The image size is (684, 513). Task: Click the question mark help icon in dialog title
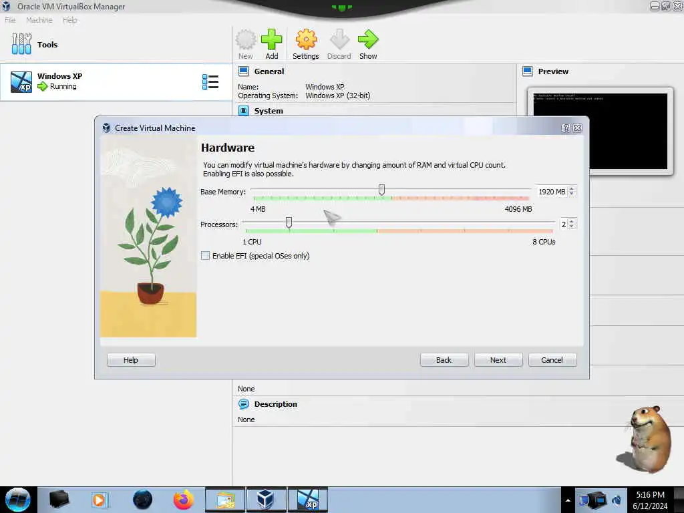(566, 128)
